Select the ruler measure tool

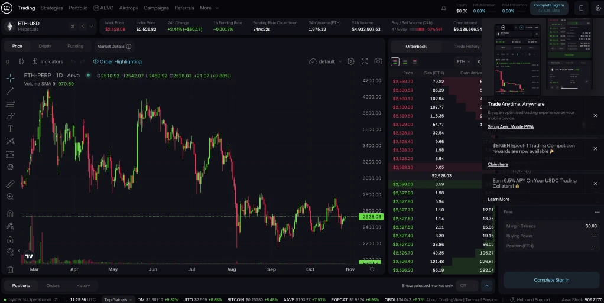point(11,184)
